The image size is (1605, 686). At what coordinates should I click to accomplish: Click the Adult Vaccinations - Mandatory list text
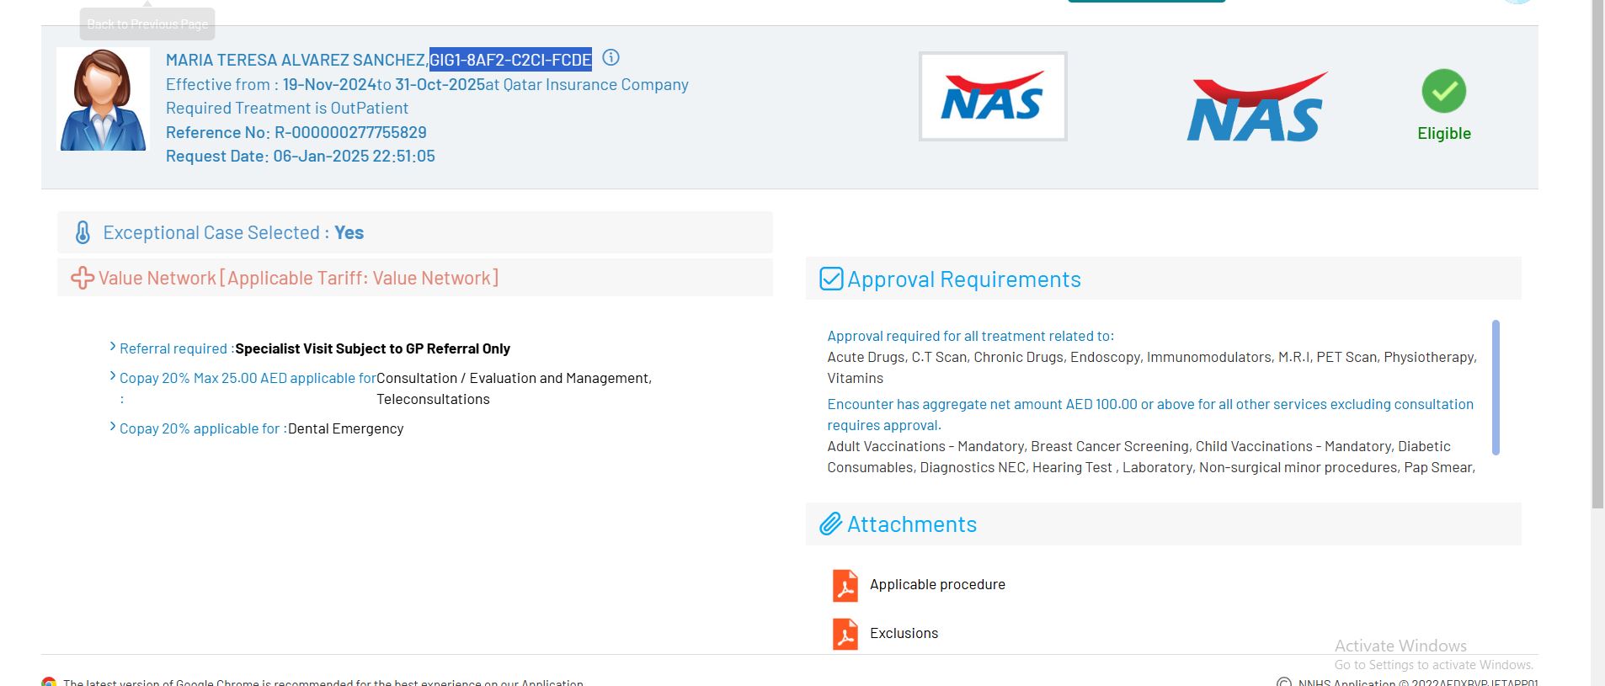point(1151,456)
